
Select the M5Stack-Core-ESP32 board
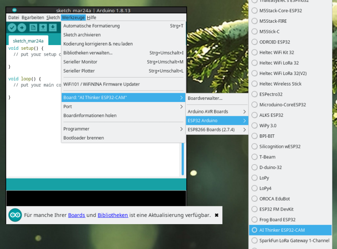pyautogui.click(x=290, y=11)
